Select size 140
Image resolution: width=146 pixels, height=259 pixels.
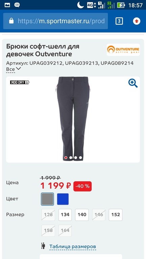[82, 215]
